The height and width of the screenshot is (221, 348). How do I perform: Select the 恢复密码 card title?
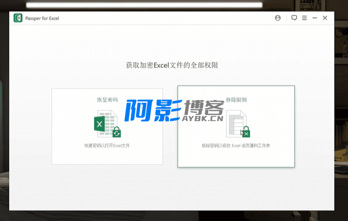tap(107, 99)
